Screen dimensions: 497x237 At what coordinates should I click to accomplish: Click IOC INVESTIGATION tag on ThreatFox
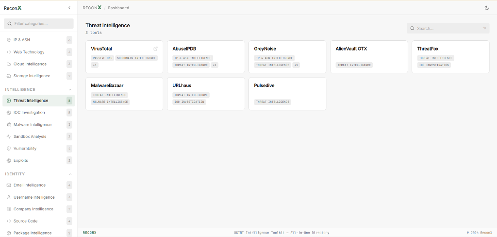(434, 65)
